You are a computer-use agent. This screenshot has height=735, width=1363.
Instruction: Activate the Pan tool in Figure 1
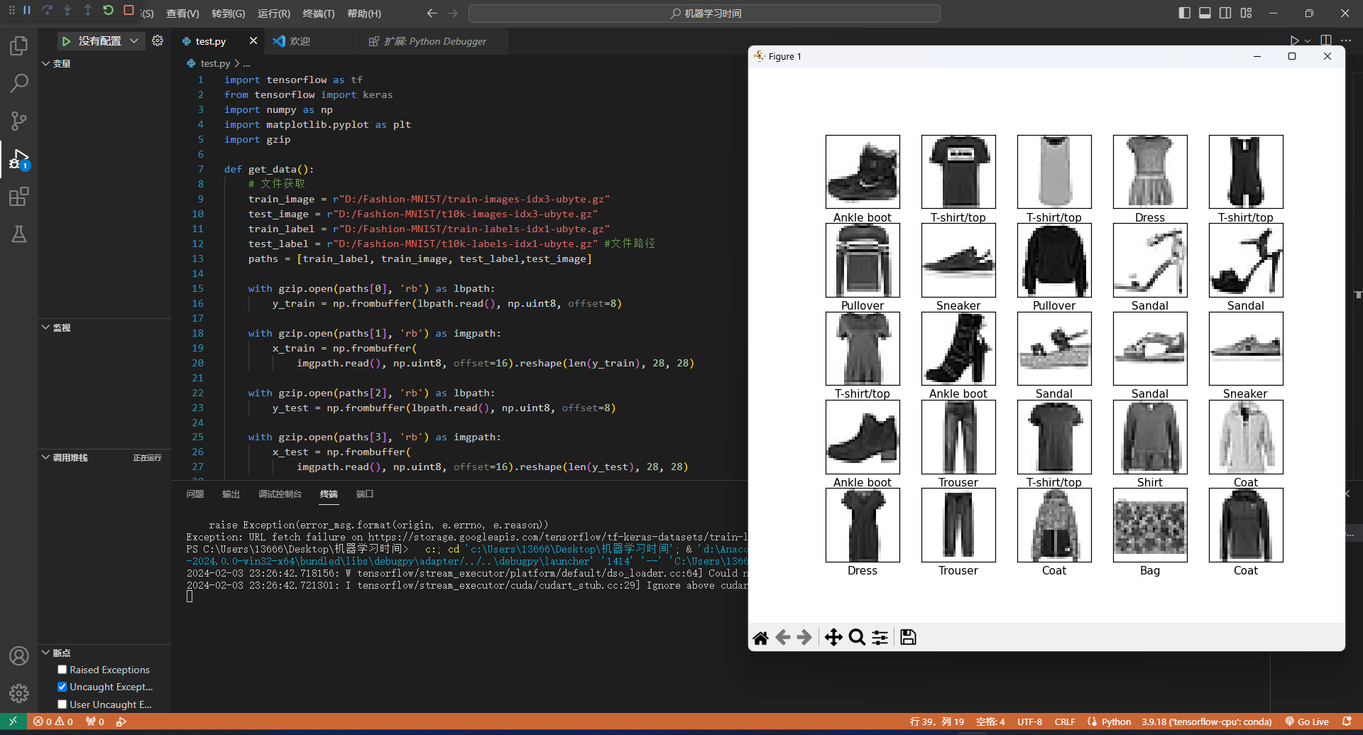[833, 638]
